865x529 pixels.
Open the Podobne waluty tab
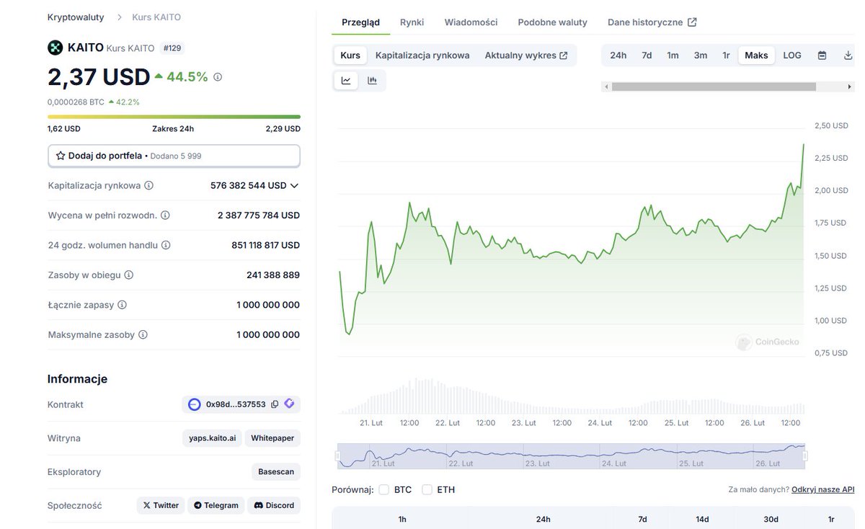tap(552, 22)
